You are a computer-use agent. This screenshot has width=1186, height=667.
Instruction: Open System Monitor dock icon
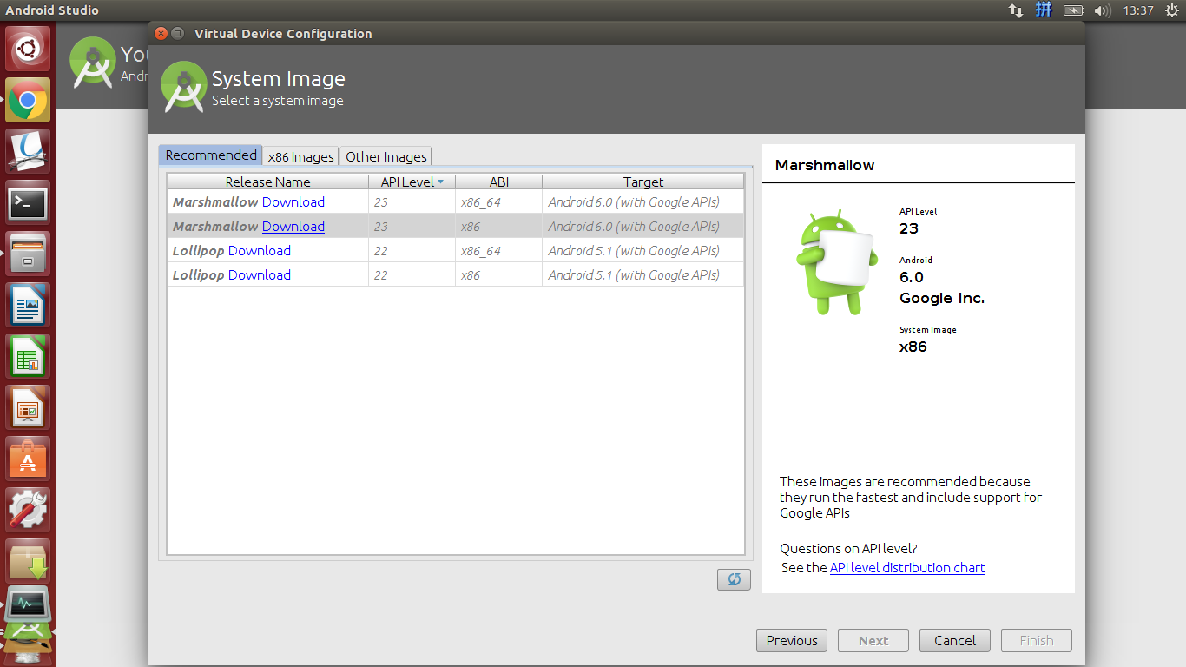click(28, 605)
